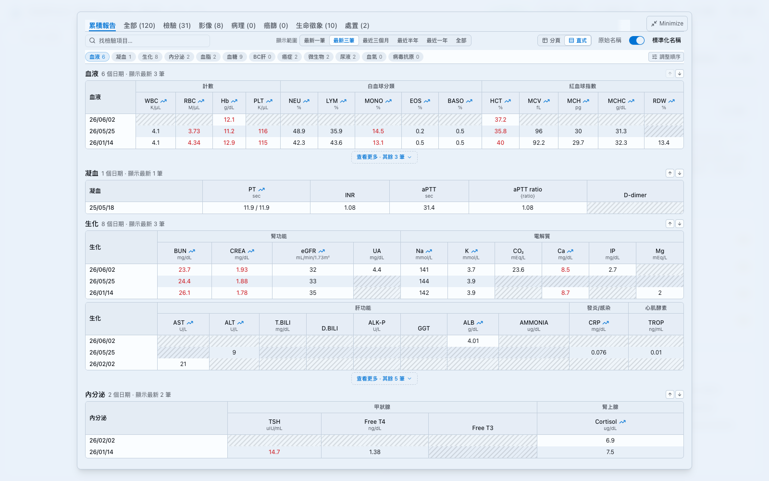Move the 血液 section down with arrow
Screen dimensions: 769x481
point(680,74)
